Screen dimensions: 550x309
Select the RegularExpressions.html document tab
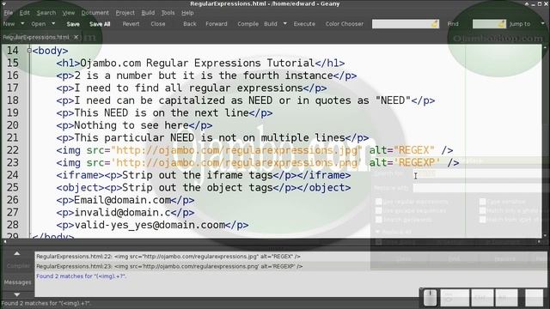click(36, 37)
